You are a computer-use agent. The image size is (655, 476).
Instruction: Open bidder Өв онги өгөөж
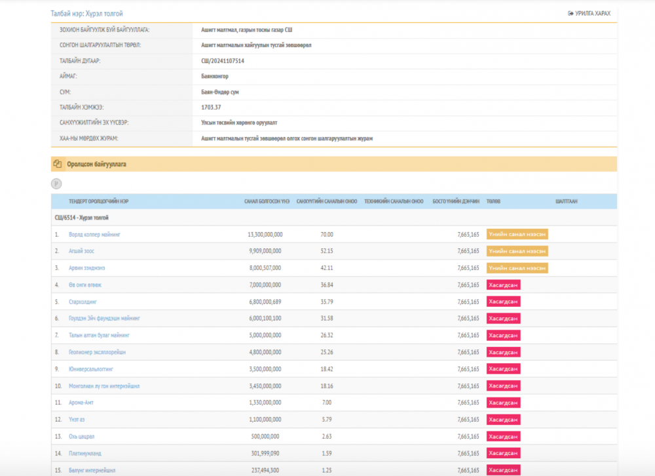[x=85, y=285]
